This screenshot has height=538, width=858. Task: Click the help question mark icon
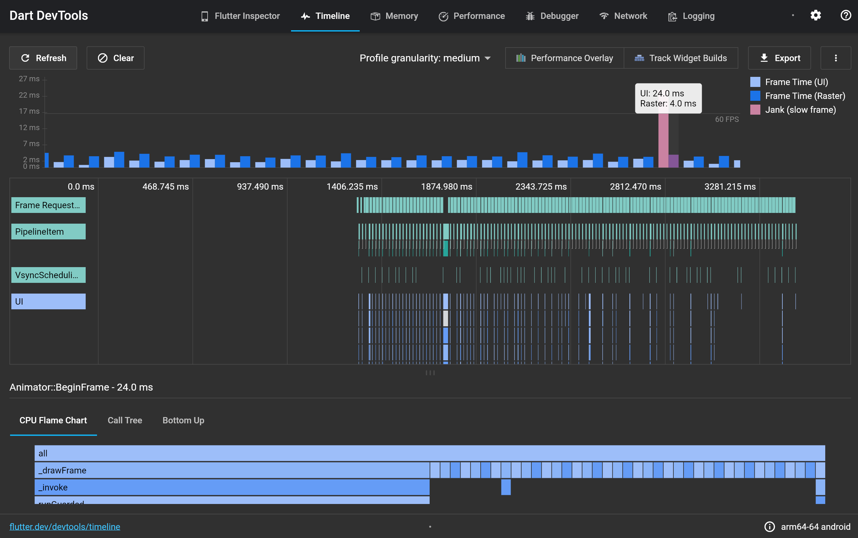point(845,15)
